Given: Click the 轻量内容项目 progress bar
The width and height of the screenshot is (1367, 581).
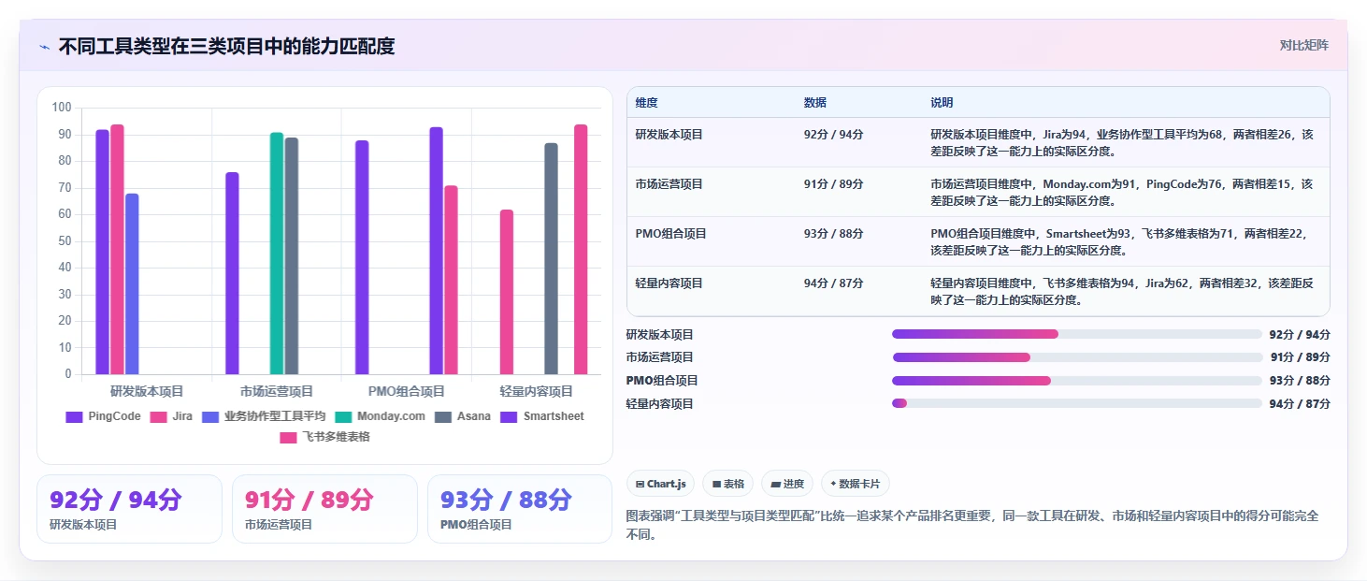Looking at the screenshot, I should point(1077,403).
